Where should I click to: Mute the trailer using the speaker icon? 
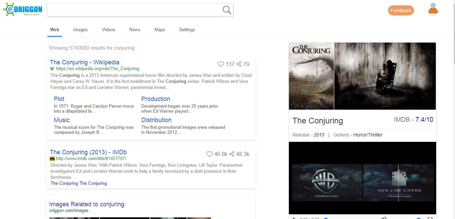(383, 218)
